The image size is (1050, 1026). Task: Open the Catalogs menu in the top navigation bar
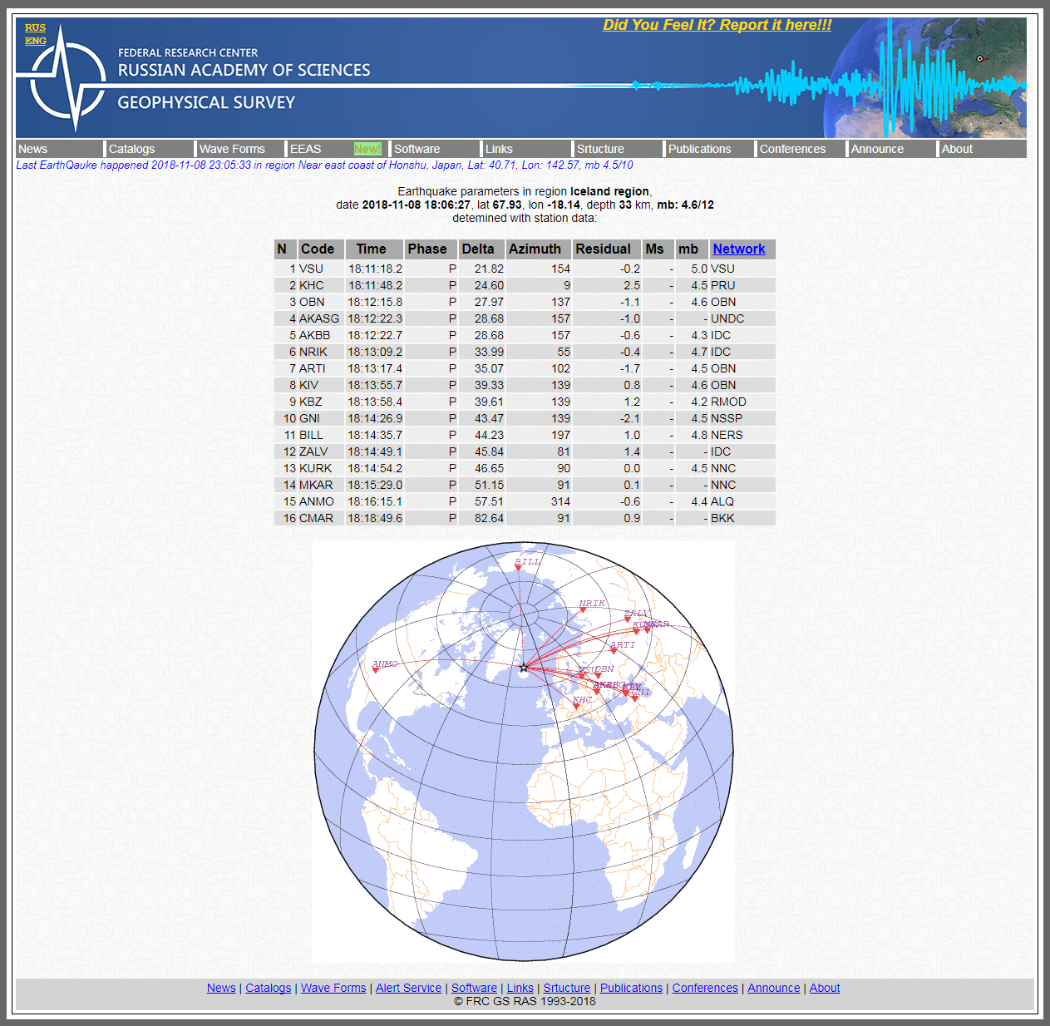pyautogui.click(x=132, y=149)
